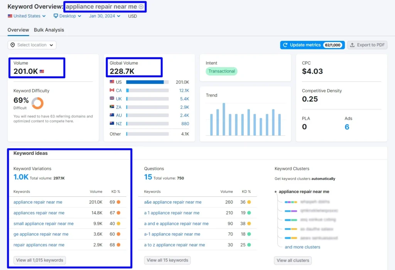The width and height of the screenshot is (395, 270).
Task: Click the upload icon in Export to PDF
Action: [x=352, y=45]
